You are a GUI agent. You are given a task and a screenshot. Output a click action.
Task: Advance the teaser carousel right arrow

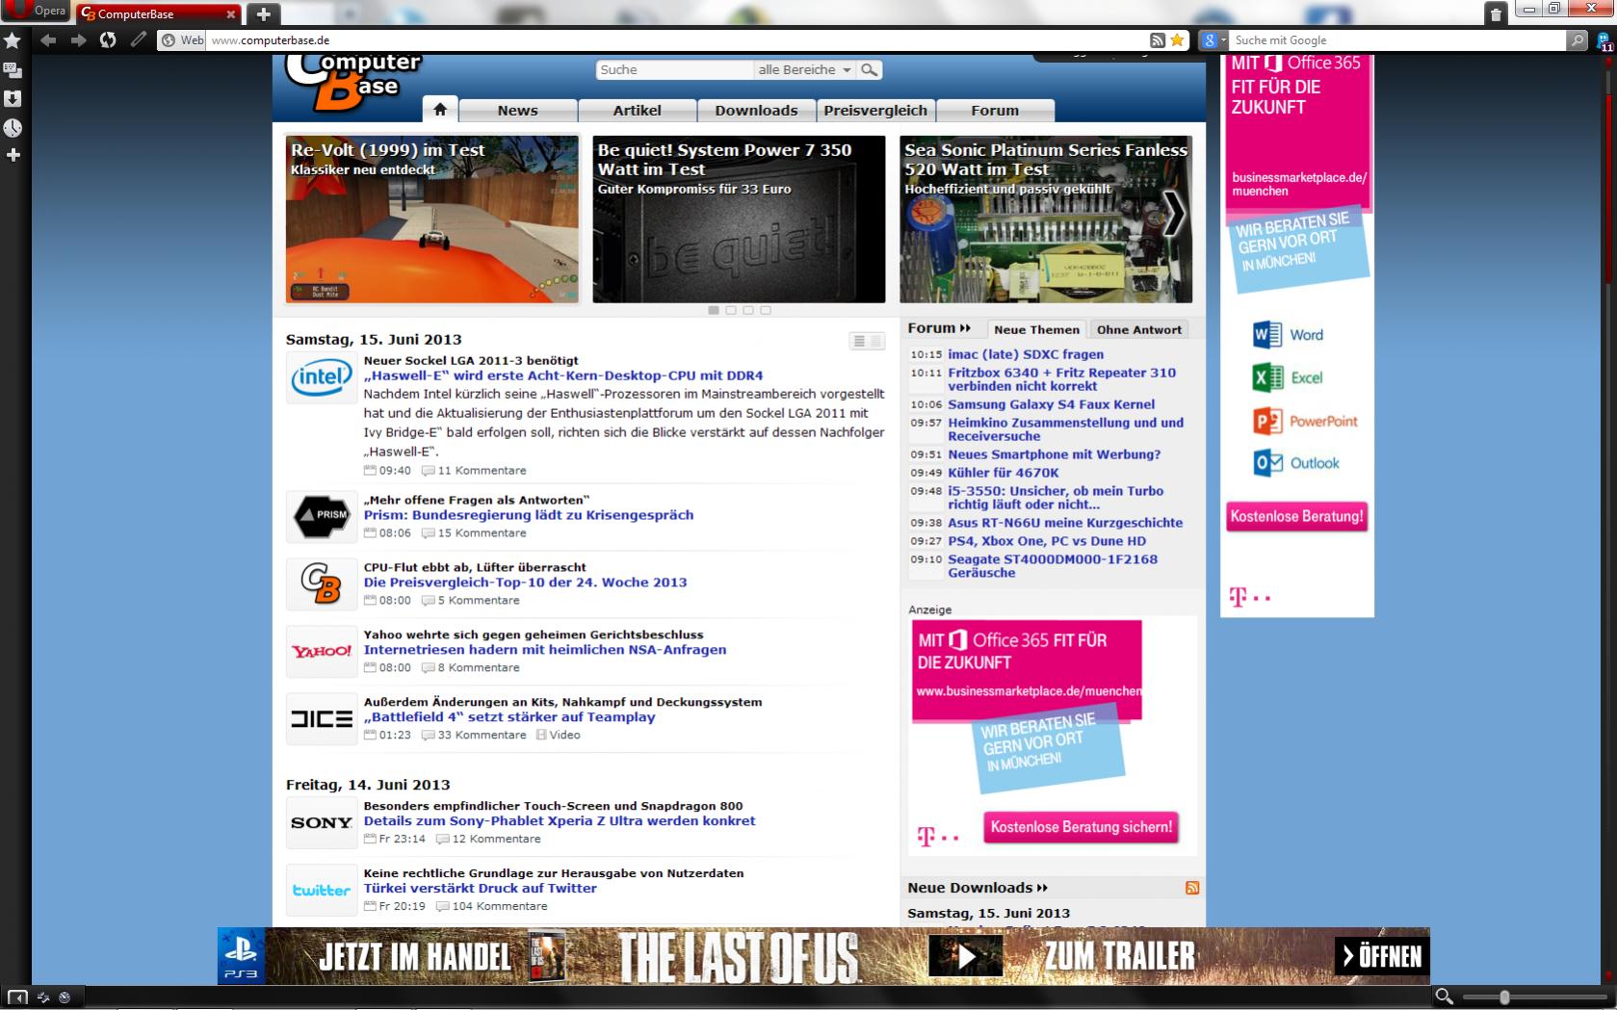click(1173, 214)
